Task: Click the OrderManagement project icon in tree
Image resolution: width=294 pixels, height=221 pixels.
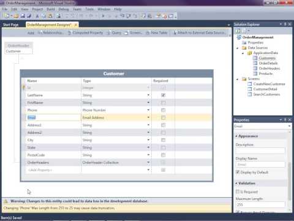Action: pyautogui.click(x=239, y=37)
